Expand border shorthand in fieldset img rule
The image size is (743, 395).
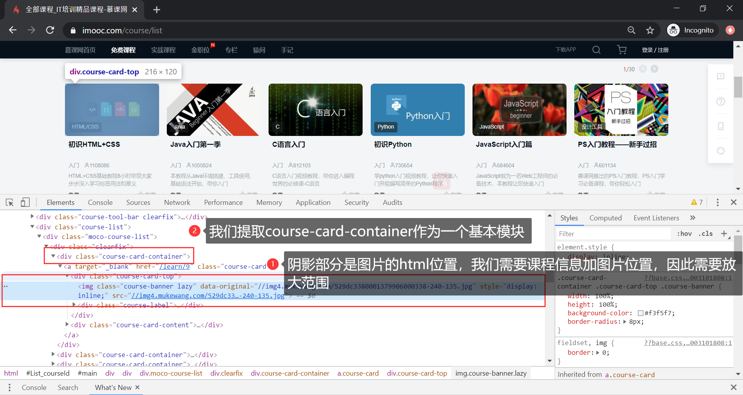click(597, 352)
